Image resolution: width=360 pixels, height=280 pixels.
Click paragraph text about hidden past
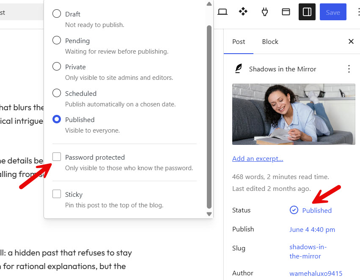point(66,253)
